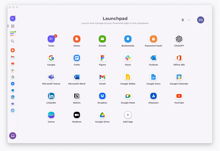Open Google Calendar
The image size is (220, 151).
pos(179,77)
